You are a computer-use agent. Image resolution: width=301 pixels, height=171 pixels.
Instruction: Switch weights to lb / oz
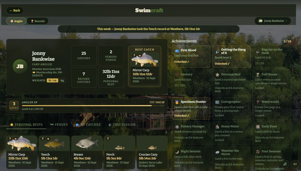(x=52, y=81)
